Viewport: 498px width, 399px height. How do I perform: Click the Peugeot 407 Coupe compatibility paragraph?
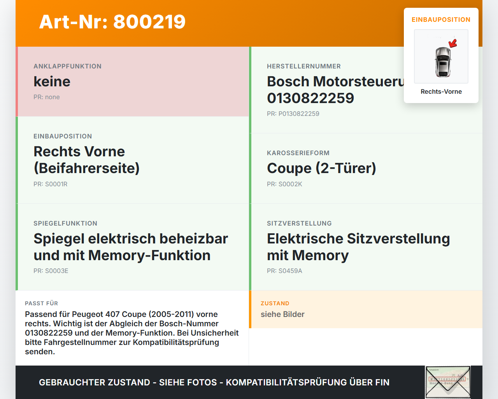132,333
